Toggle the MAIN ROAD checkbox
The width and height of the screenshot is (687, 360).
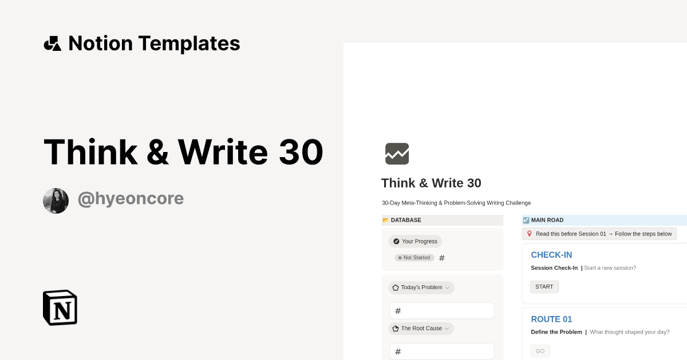click(x=526, y=220)
